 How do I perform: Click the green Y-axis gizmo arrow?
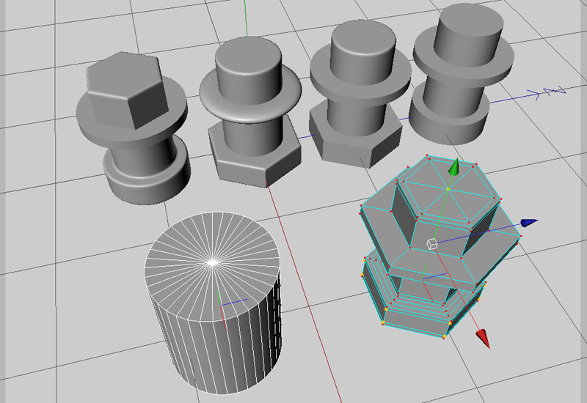455,168
